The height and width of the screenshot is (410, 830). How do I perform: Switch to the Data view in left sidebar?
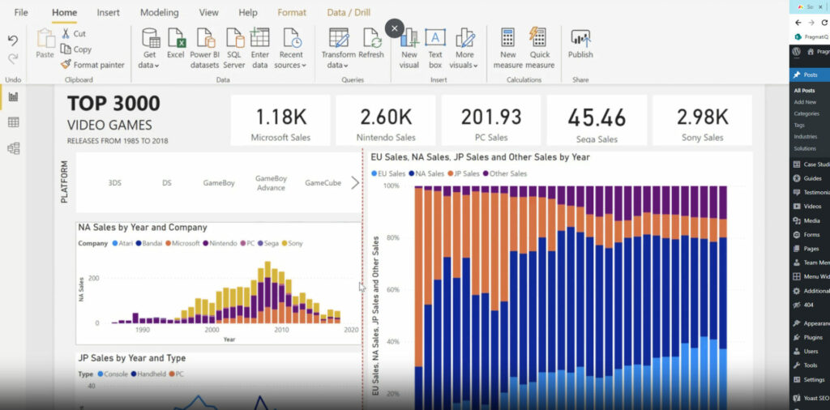[x=13, y=122]
